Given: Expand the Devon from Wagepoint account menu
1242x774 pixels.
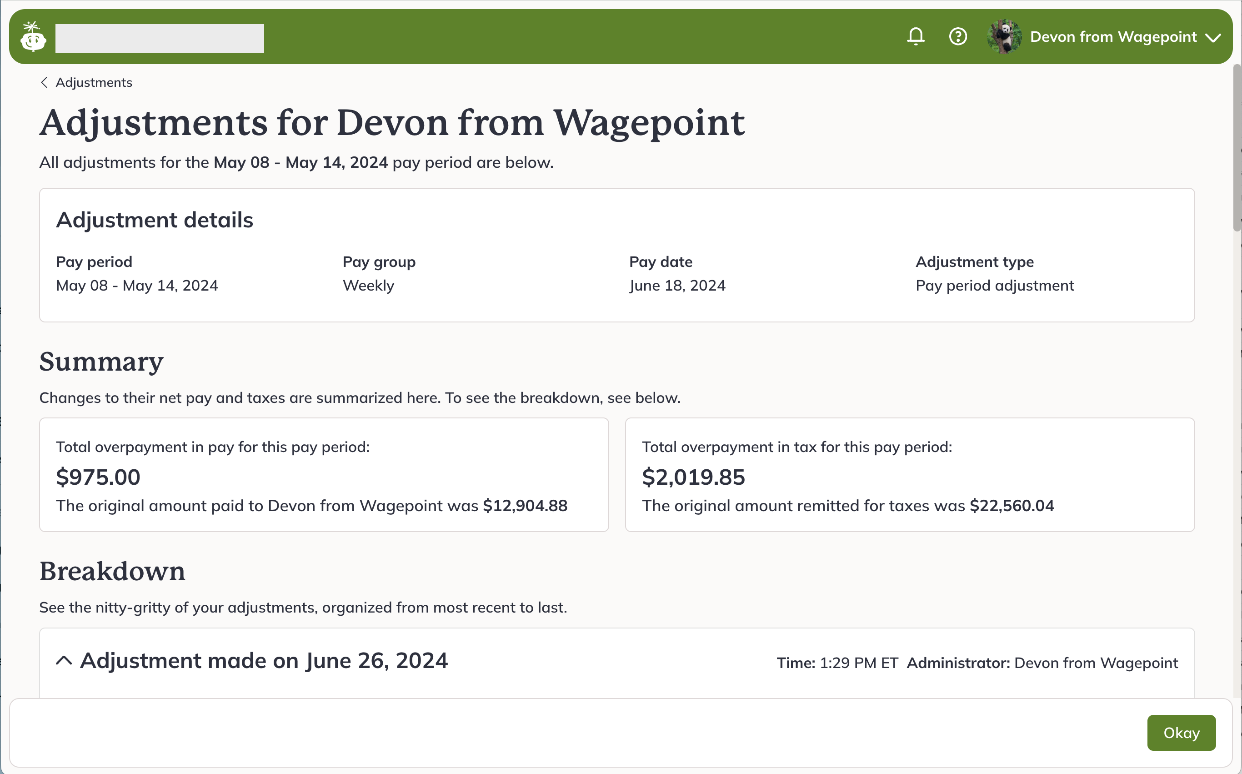Looking at the screenshot, I should pyautogui.click(x=1212, y=37).
